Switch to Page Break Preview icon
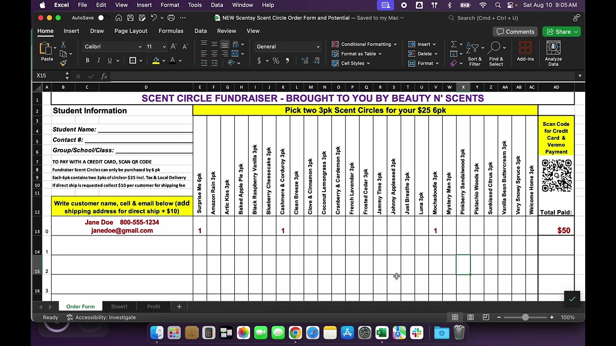 486,317
